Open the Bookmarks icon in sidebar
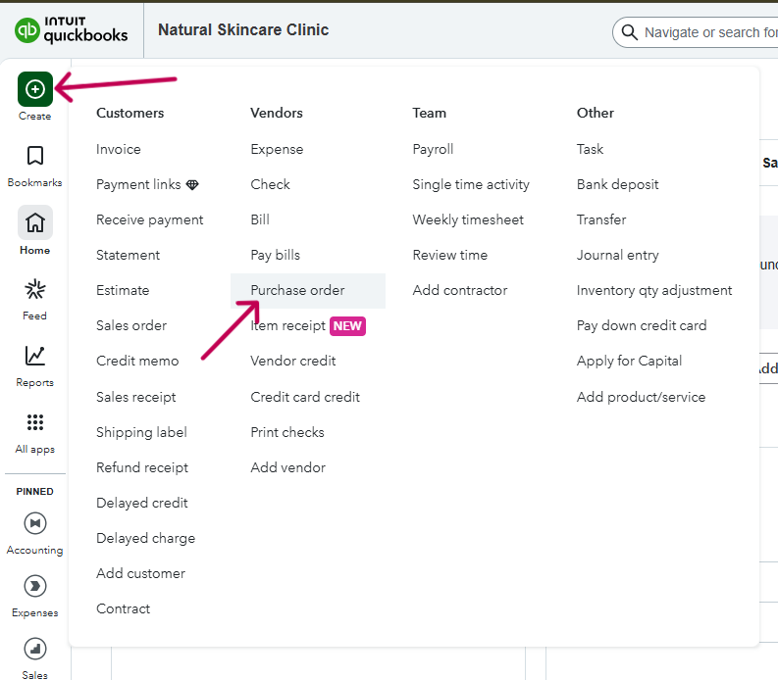Viewport: 778px width, 680px height. tap(35, 157)
